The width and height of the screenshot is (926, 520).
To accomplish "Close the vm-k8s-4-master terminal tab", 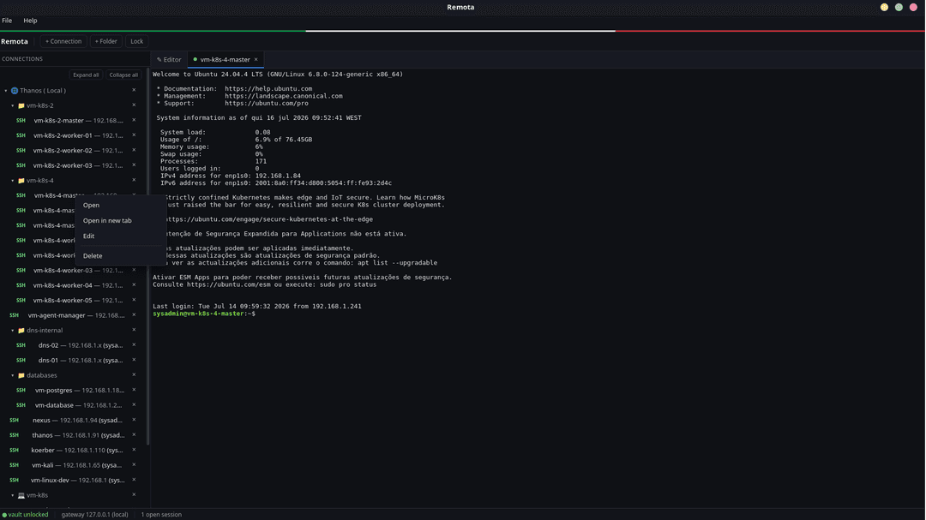I will coord(256,59).
